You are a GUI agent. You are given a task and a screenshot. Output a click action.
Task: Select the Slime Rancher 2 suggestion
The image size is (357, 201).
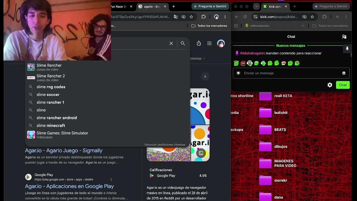(x=108, y=78)
